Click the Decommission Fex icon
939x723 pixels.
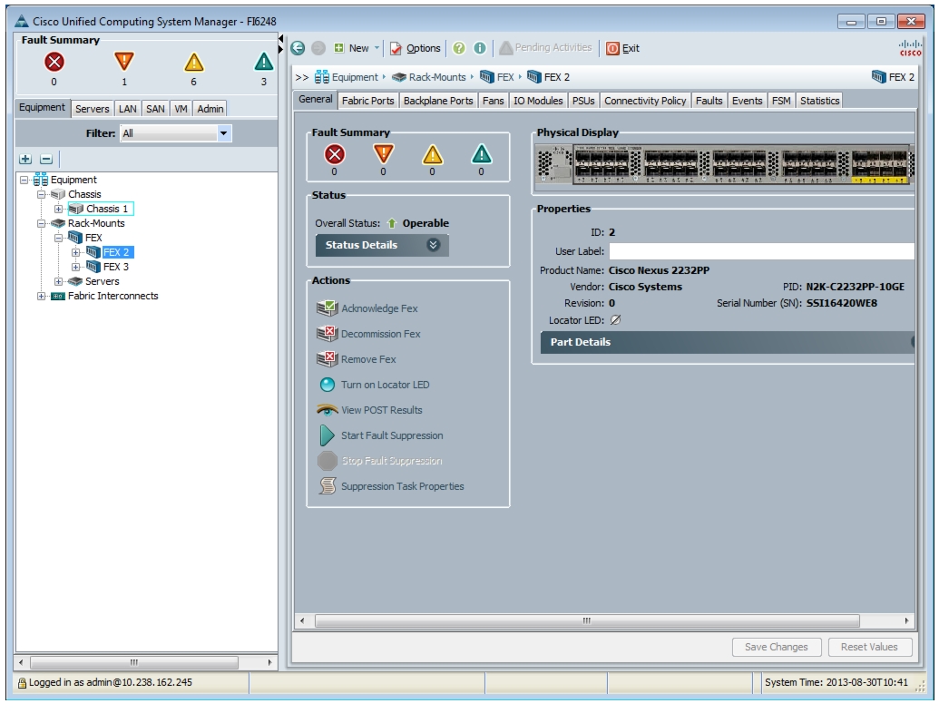[x=327, y=334]
